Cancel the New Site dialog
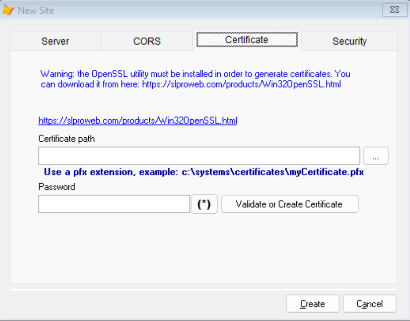 [370, 303]
